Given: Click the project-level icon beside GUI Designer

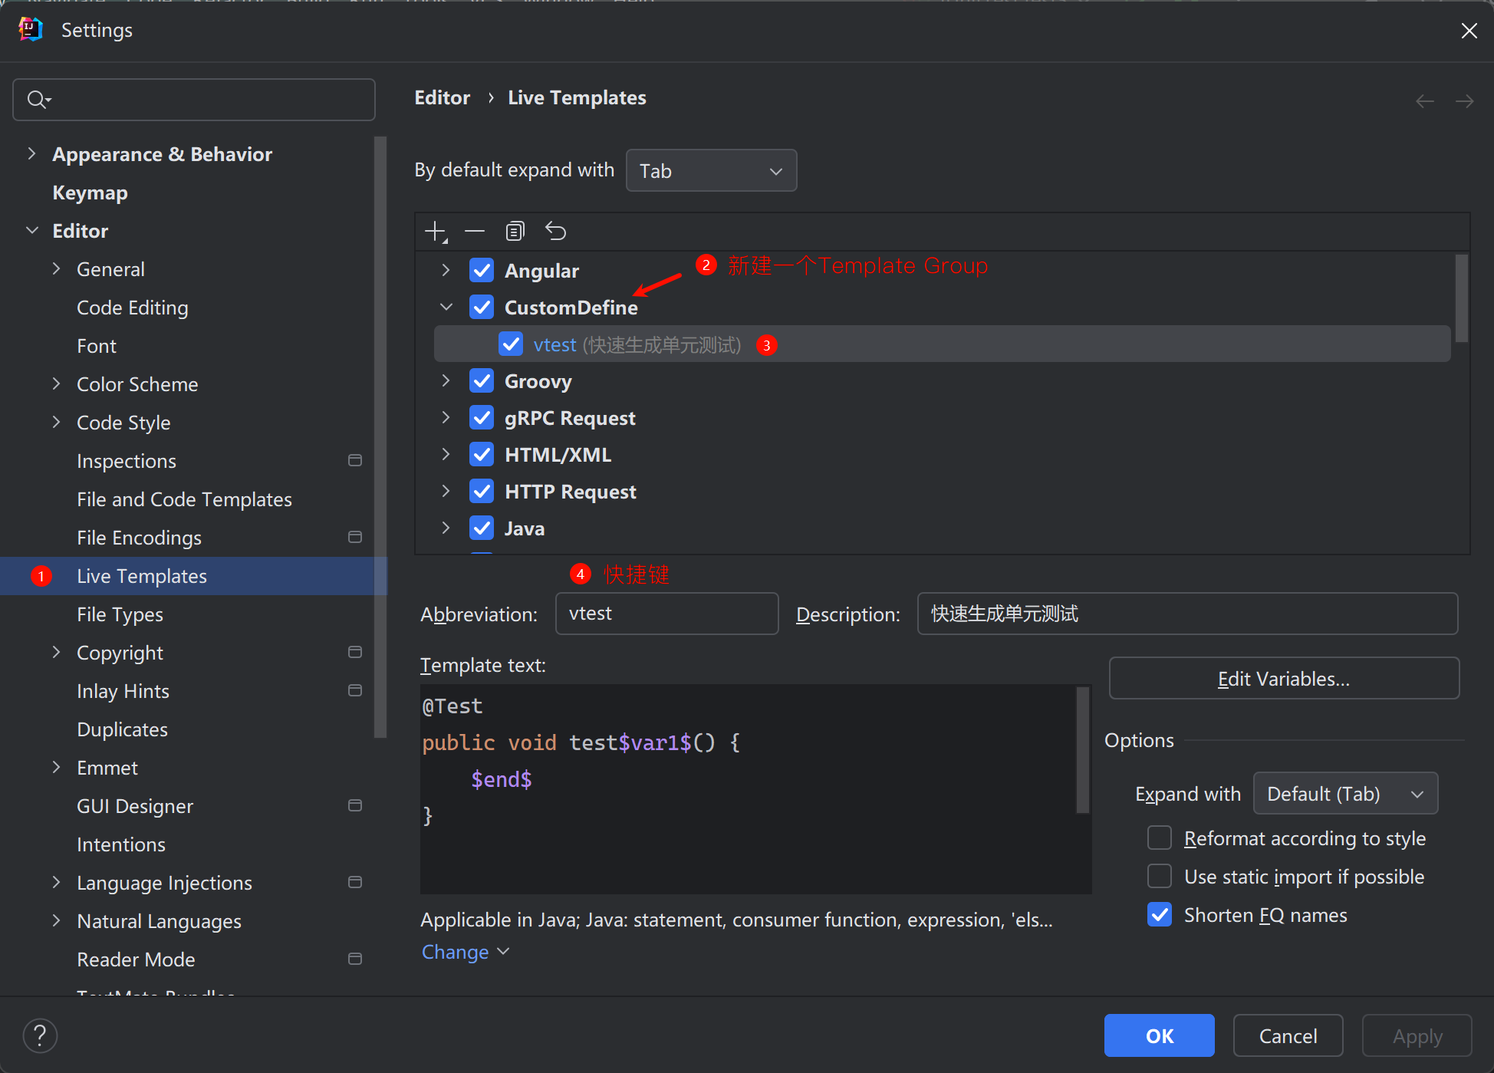Looking at the screenshot, I should pos(355,805).
